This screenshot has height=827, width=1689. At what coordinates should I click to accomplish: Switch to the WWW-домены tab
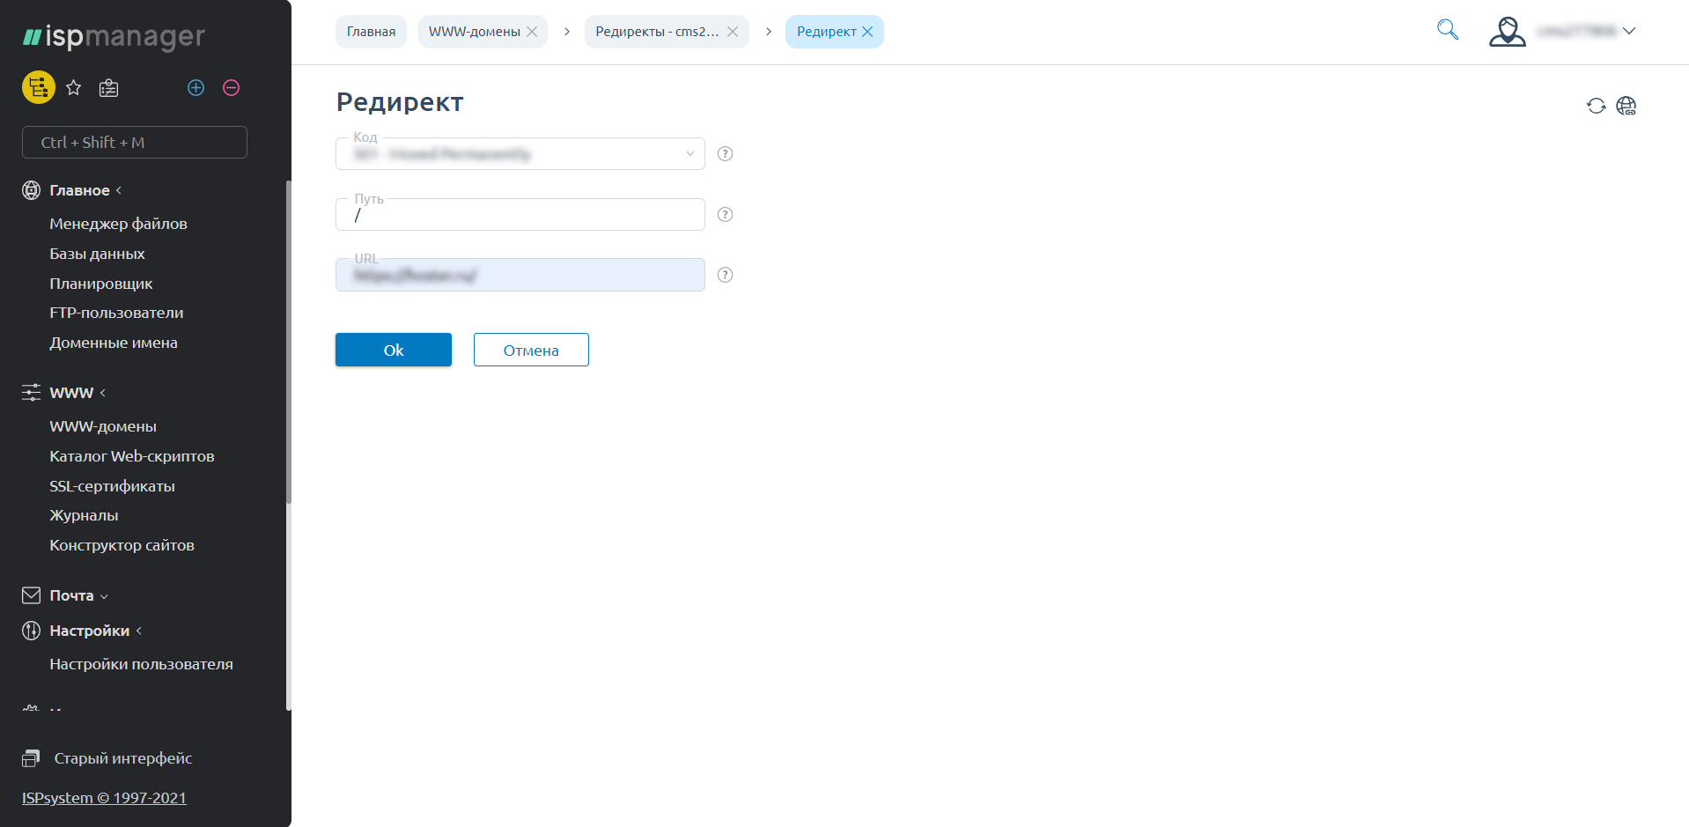[x=474, y=32]
